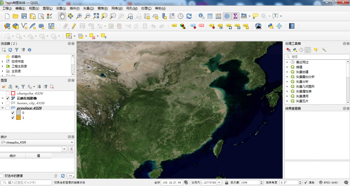Image resolution: width=350 pixels, height=186 pixels.
Task: Uncheck the category 0 checkbox
Action: click(x=13, y=113)
